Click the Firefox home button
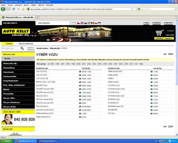Image resolution: width=178 pixels, height=143 pixels. click(x=23, y=9)
